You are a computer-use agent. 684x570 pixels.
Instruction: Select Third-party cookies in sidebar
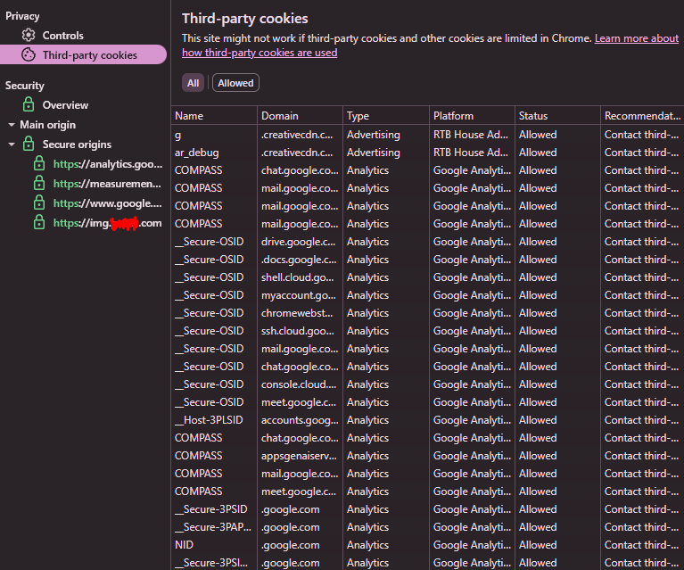coord(83,54)
